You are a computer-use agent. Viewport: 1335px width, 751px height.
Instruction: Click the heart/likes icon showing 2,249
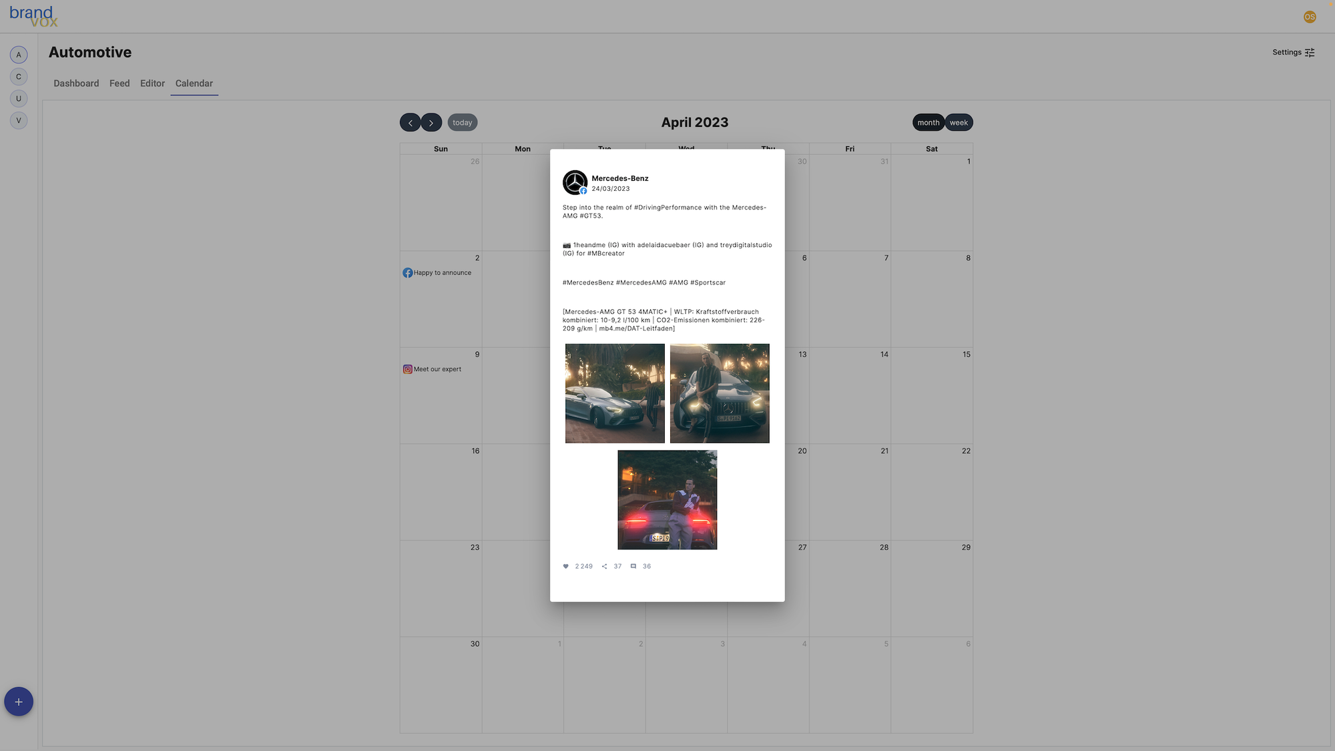566,567
